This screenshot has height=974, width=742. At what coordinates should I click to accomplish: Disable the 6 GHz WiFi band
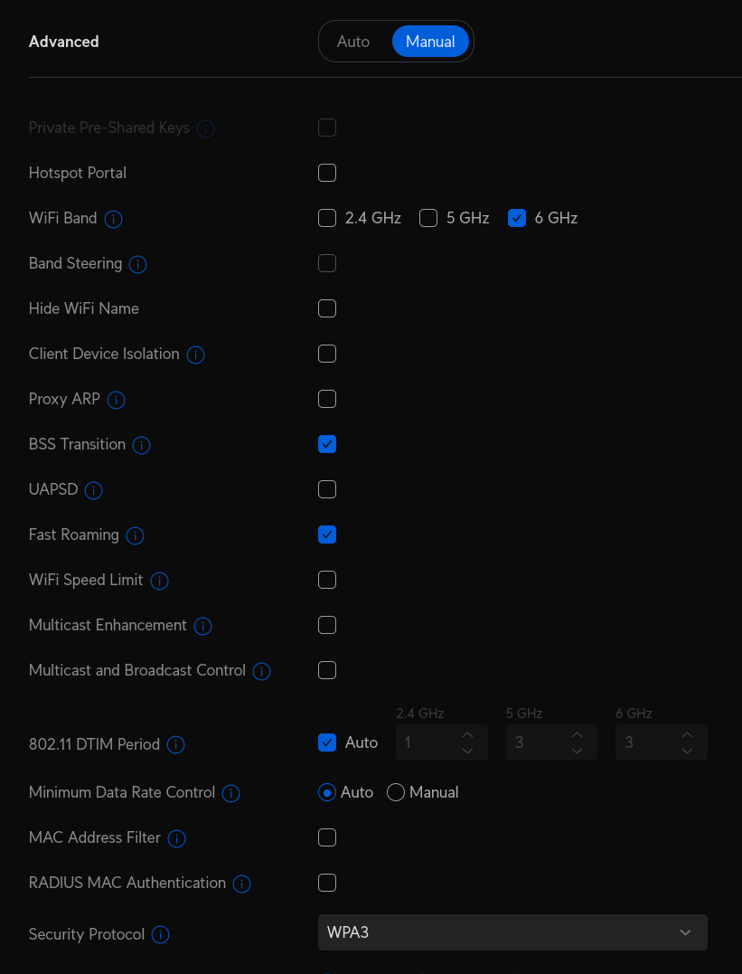pyautogui.click(x=517, y=218)
